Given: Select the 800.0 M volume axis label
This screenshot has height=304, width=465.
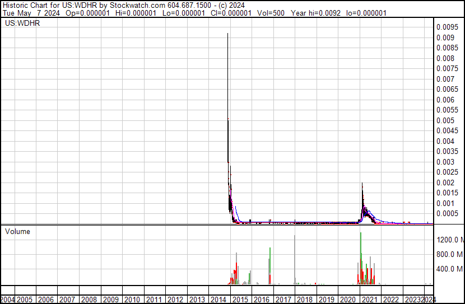Looking at the screenshot, I should coord(449,254).
